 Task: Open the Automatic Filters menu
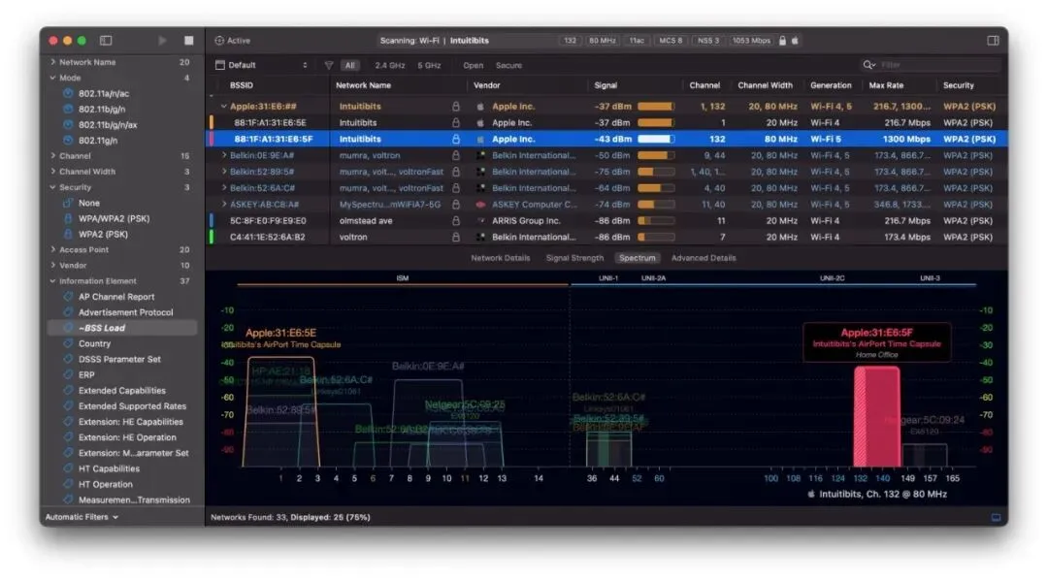coord(82,518)
